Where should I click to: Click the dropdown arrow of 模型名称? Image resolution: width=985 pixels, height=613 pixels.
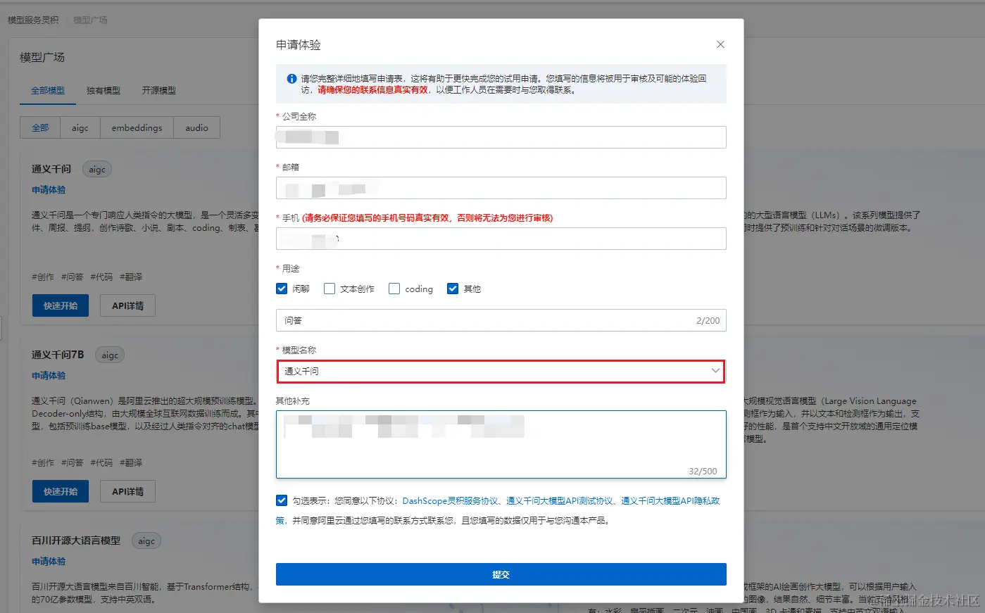point(715,371)
